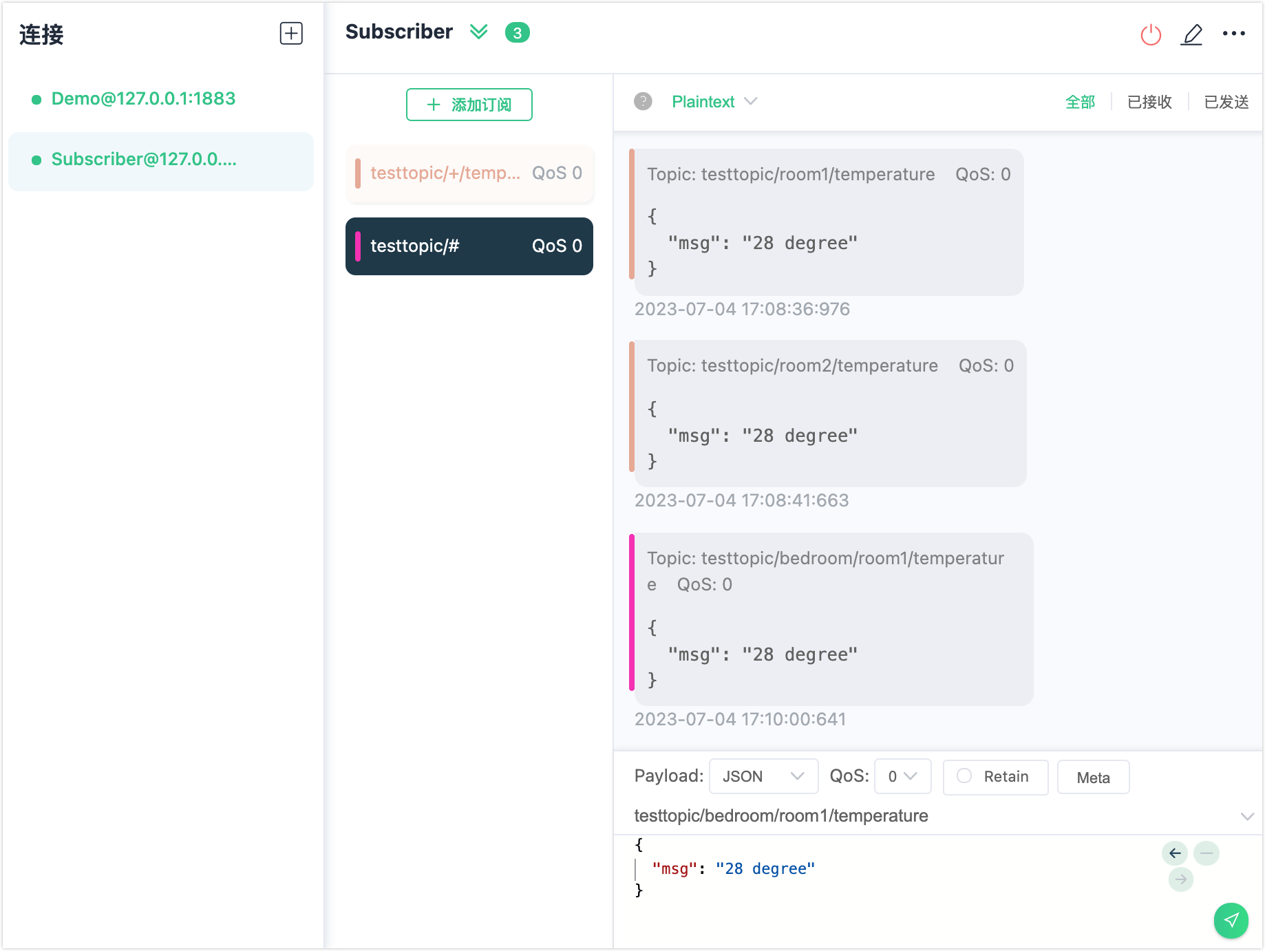
Task: Click the 添加订阅 add subscription button
Action: tap(469, 105)
